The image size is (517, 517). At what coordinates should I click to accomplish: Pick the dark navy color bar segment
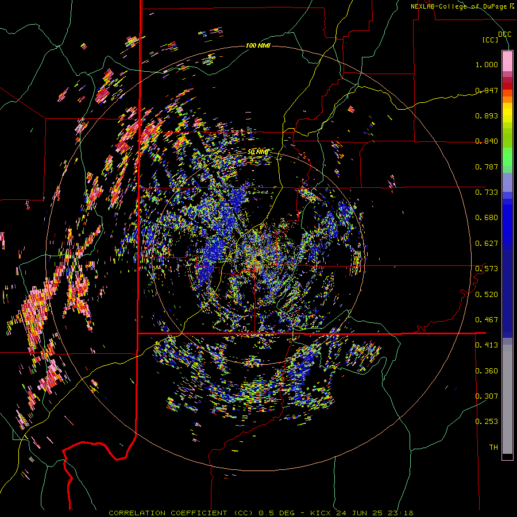coord(507,290)
